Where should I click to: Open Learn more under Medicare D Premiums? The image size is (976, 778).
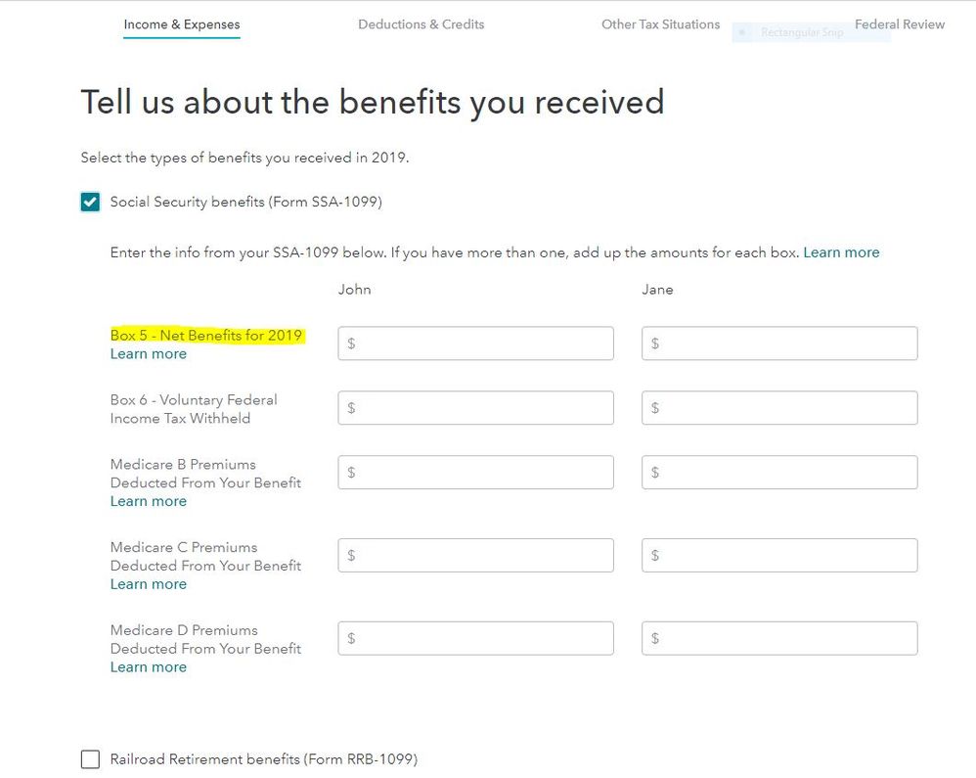coord(148,667)
